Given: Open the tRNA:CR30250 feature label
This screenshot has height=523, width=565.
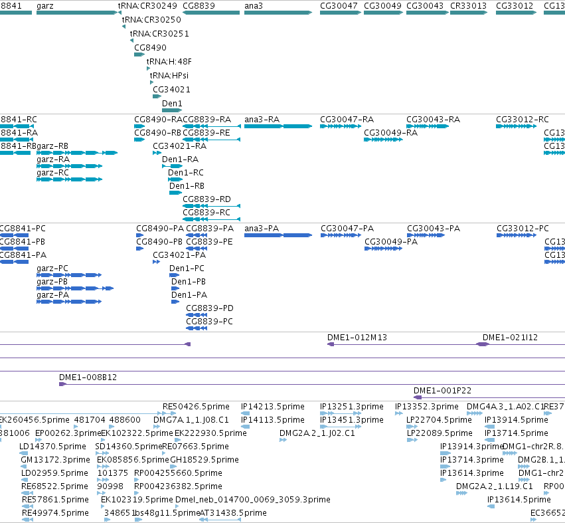Looking at the screenshot, I should pyautogui.click(x=151, y=20).
